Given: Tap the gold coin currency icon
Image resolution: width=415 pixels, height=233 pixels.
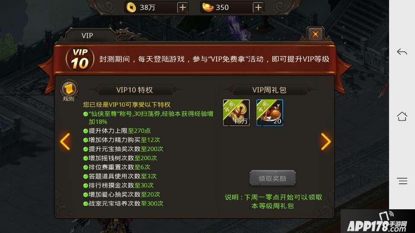Looking at the screenshot, I should 131,7.
